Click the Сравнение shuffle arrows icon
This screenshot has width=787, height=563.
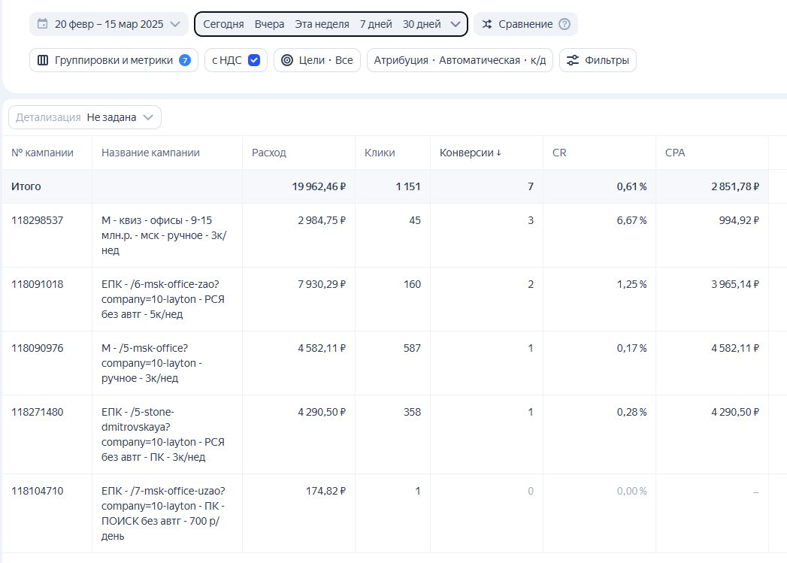[x=487, y=24]
